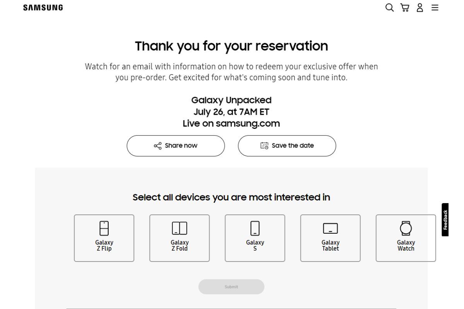This screenshot has width=464, height=309.
Task: Click the calendar icon inside Save the date
Action: pyautogui.click(x=265, y=146)
